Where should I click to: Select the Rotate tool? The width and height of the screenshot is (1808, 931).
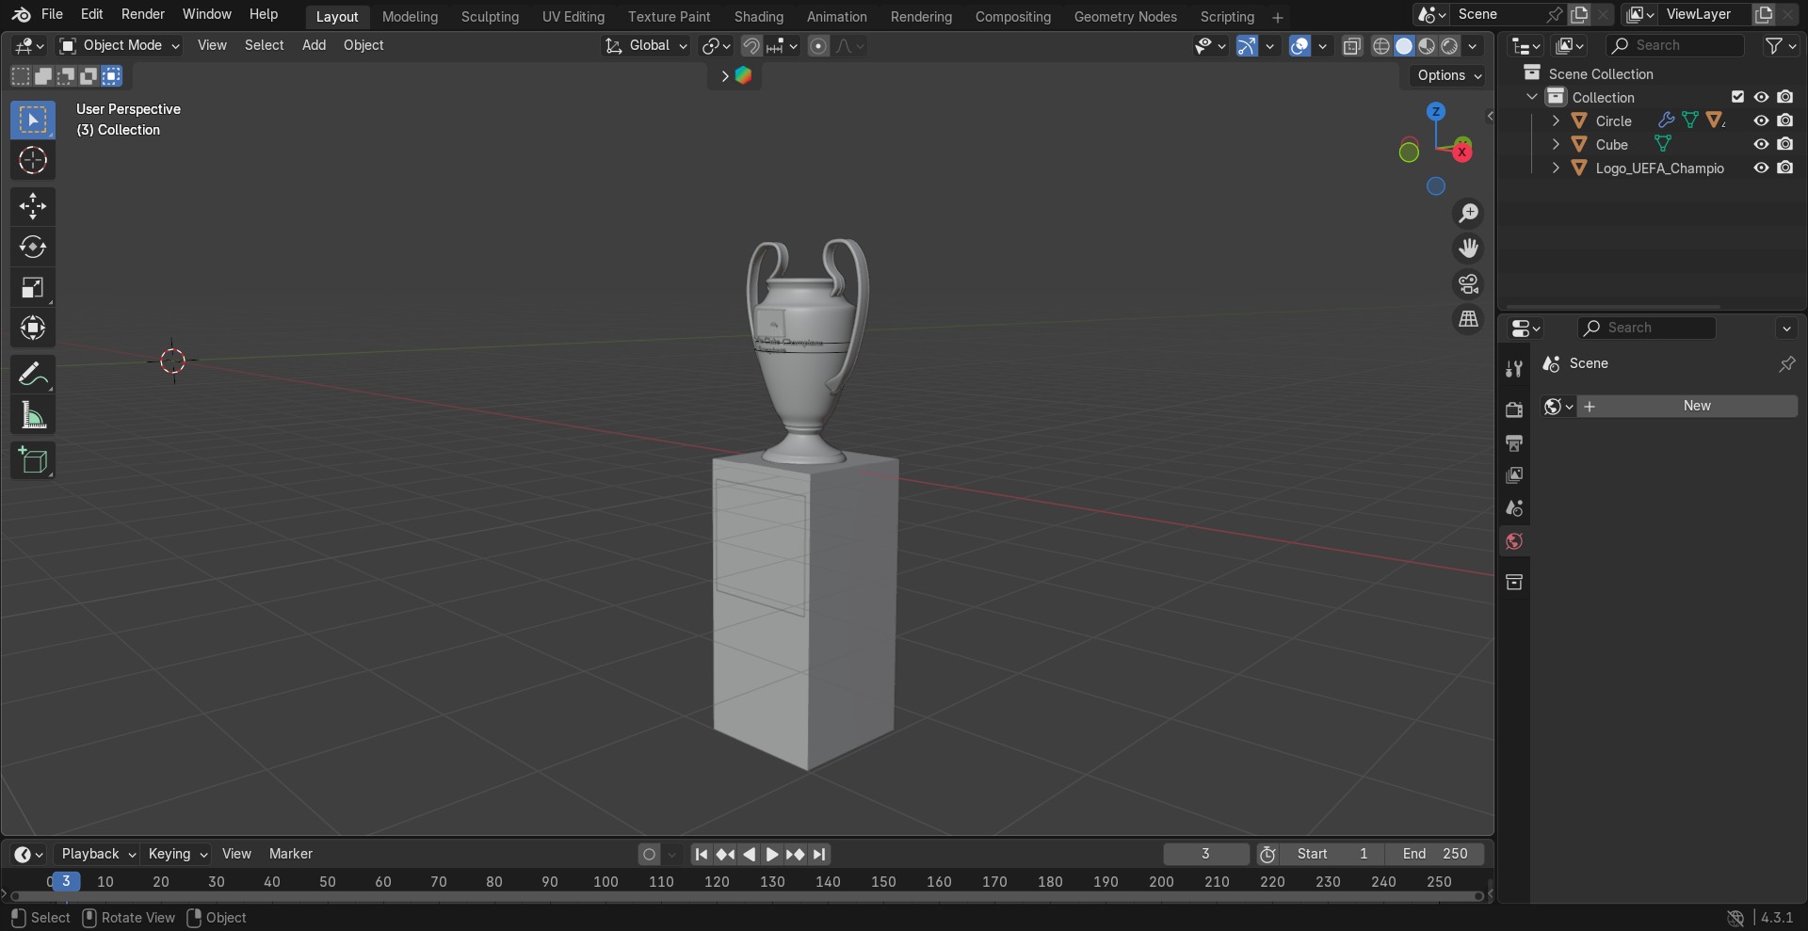(33, 247)
